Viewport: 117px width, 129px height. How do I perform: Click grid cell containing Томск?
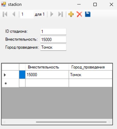(91, 75)
